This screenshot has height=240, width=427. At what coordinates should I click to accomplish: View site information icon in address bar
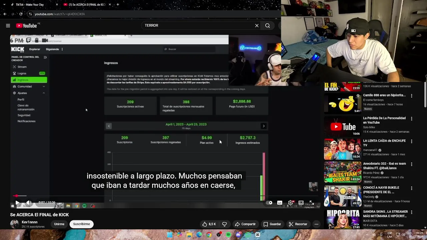pyautogui.click(x=30, y=14)
